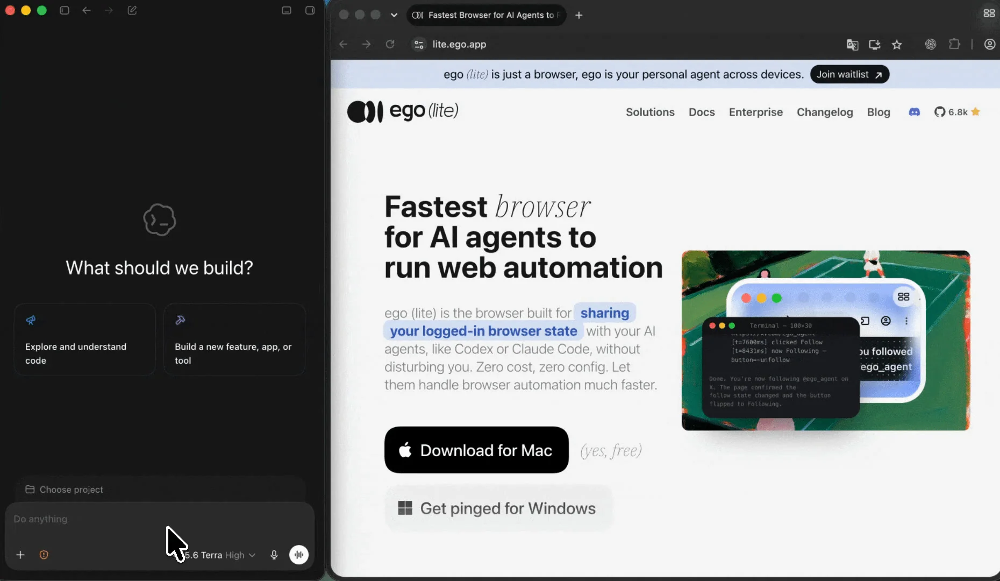Go forward in the browser
The image size is (1000, 581).
coord(367,44)
